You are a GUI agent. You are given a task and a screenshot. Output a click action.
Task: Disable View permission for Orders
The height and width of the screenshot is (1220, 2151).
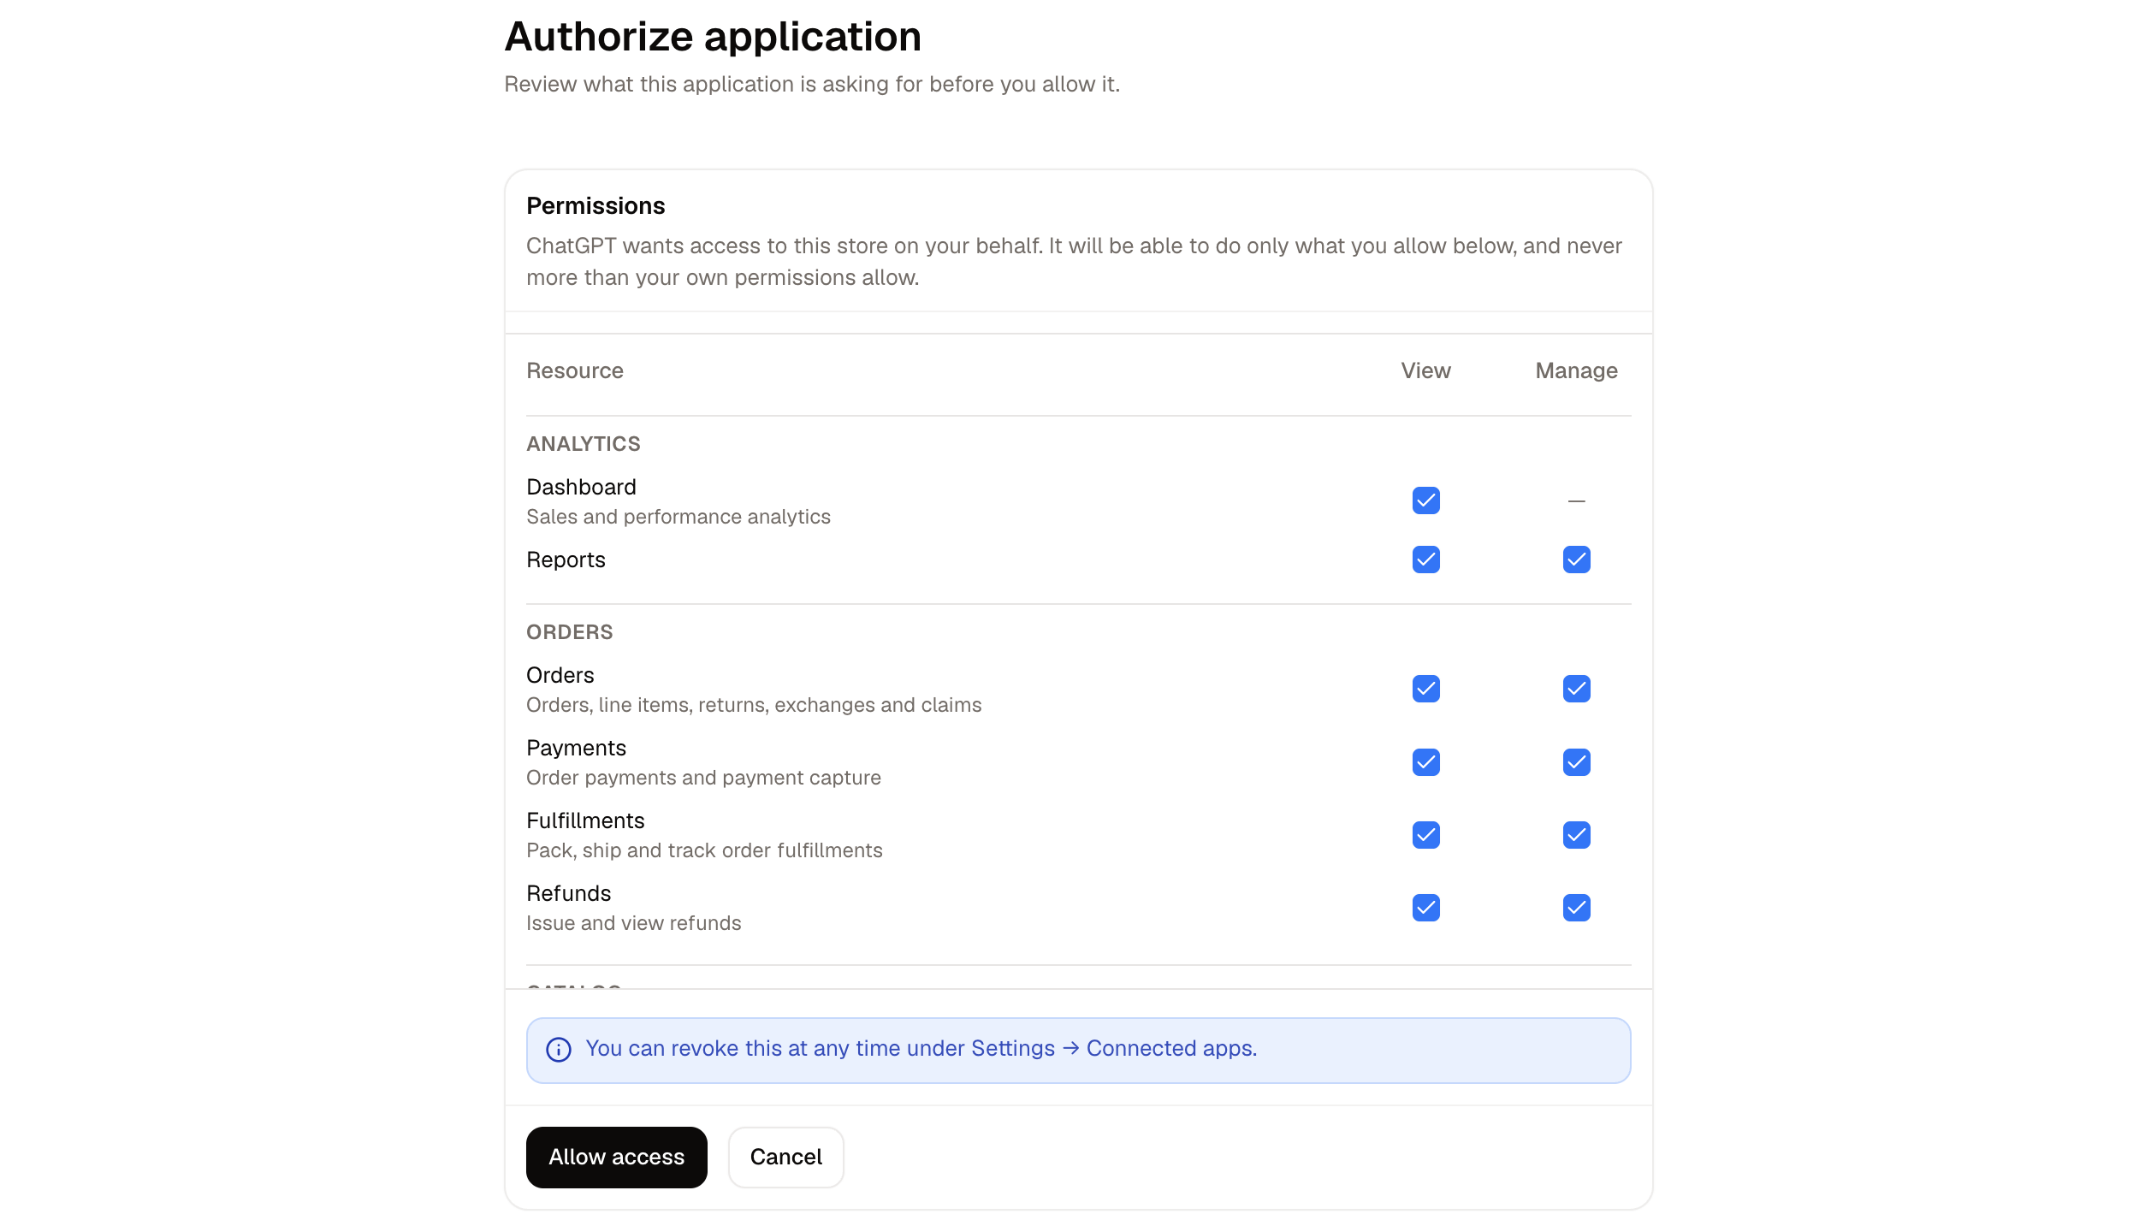(x=1425, y=689)
